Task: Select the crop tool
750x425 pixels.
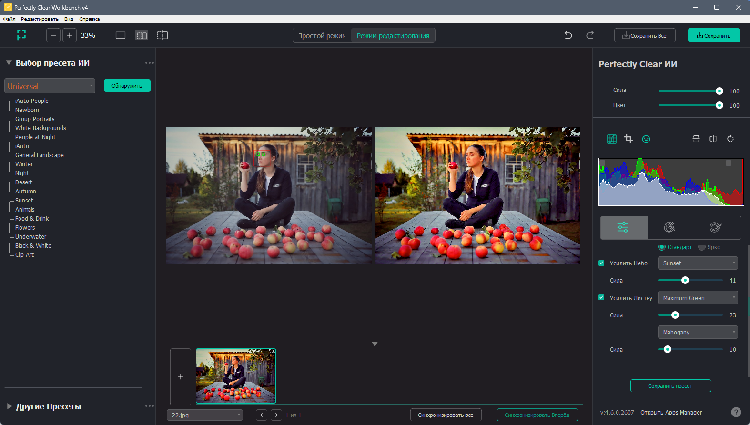Action: (628, 139)
